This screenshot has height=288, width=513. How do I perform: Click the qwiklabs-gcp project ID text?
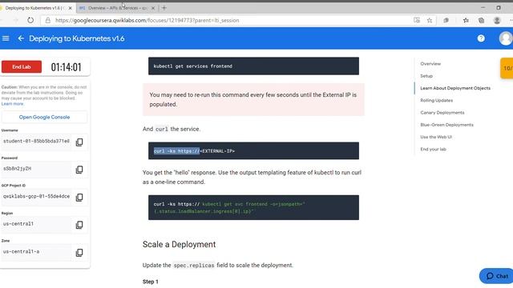click(x=36, y=196)
